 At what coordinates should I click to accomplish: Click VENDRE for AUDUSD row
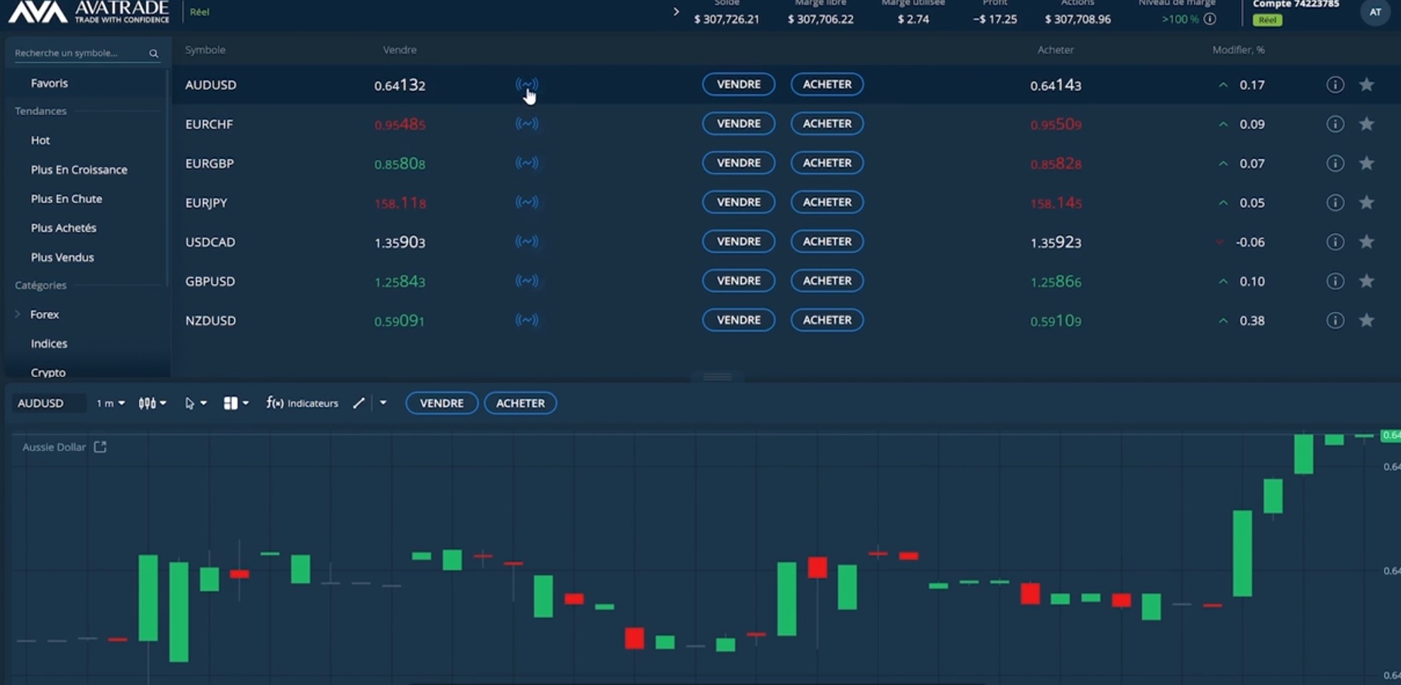739,84
